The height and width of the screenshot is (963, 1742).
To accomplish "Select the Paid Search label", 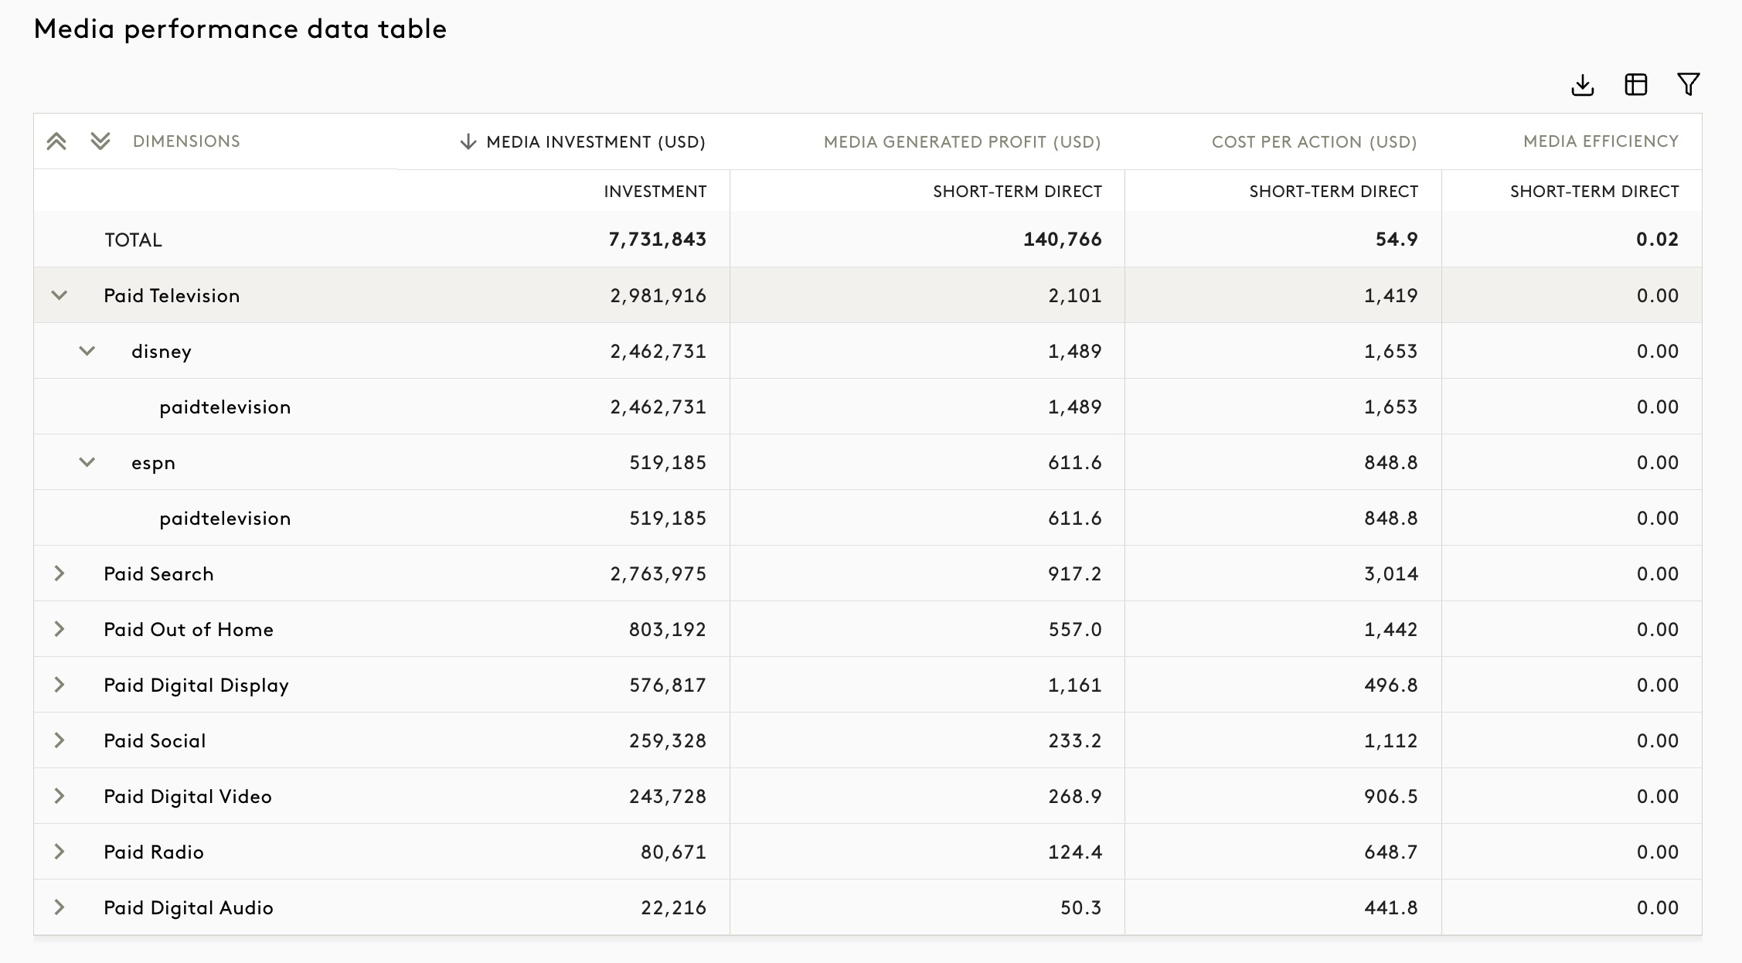I will (x=158, y=573).
